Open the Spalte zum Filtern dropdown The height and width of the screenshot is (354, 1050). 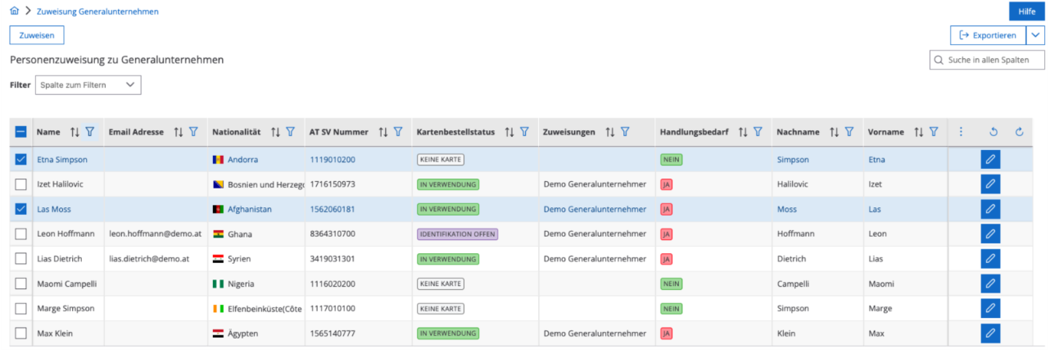point(86,85)
